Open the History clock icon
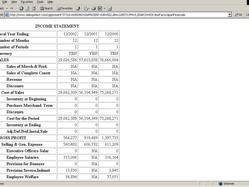The image size is (249, 187). tap(78, 8)
